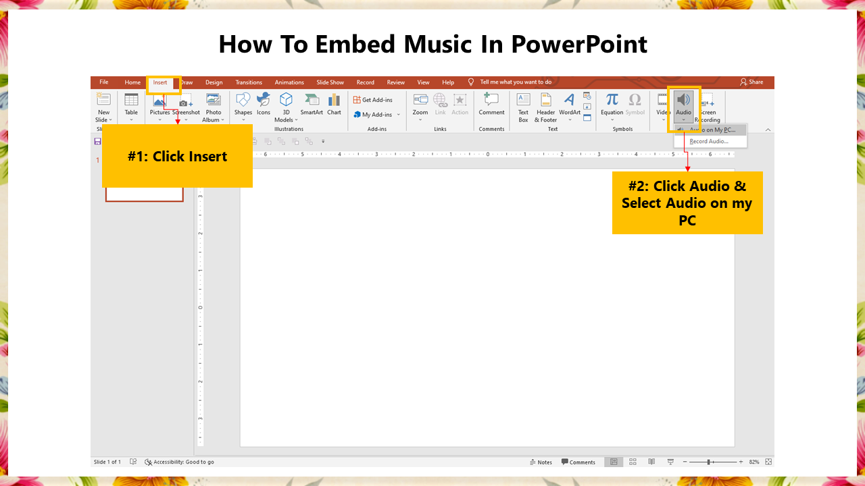The image size is (865, 486).
Task: Adjust the zoom slider handle
Action: pyautogui.click(x=708, y=462)
